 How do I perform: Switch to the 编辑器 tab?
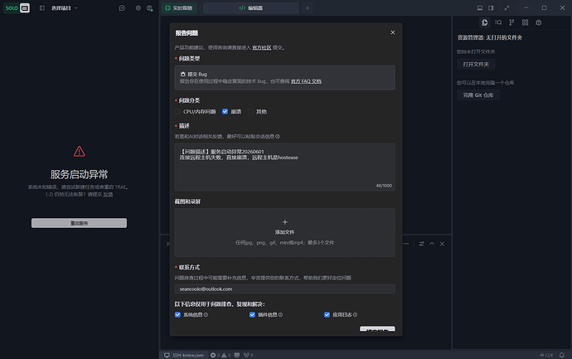tap(250, 8)
